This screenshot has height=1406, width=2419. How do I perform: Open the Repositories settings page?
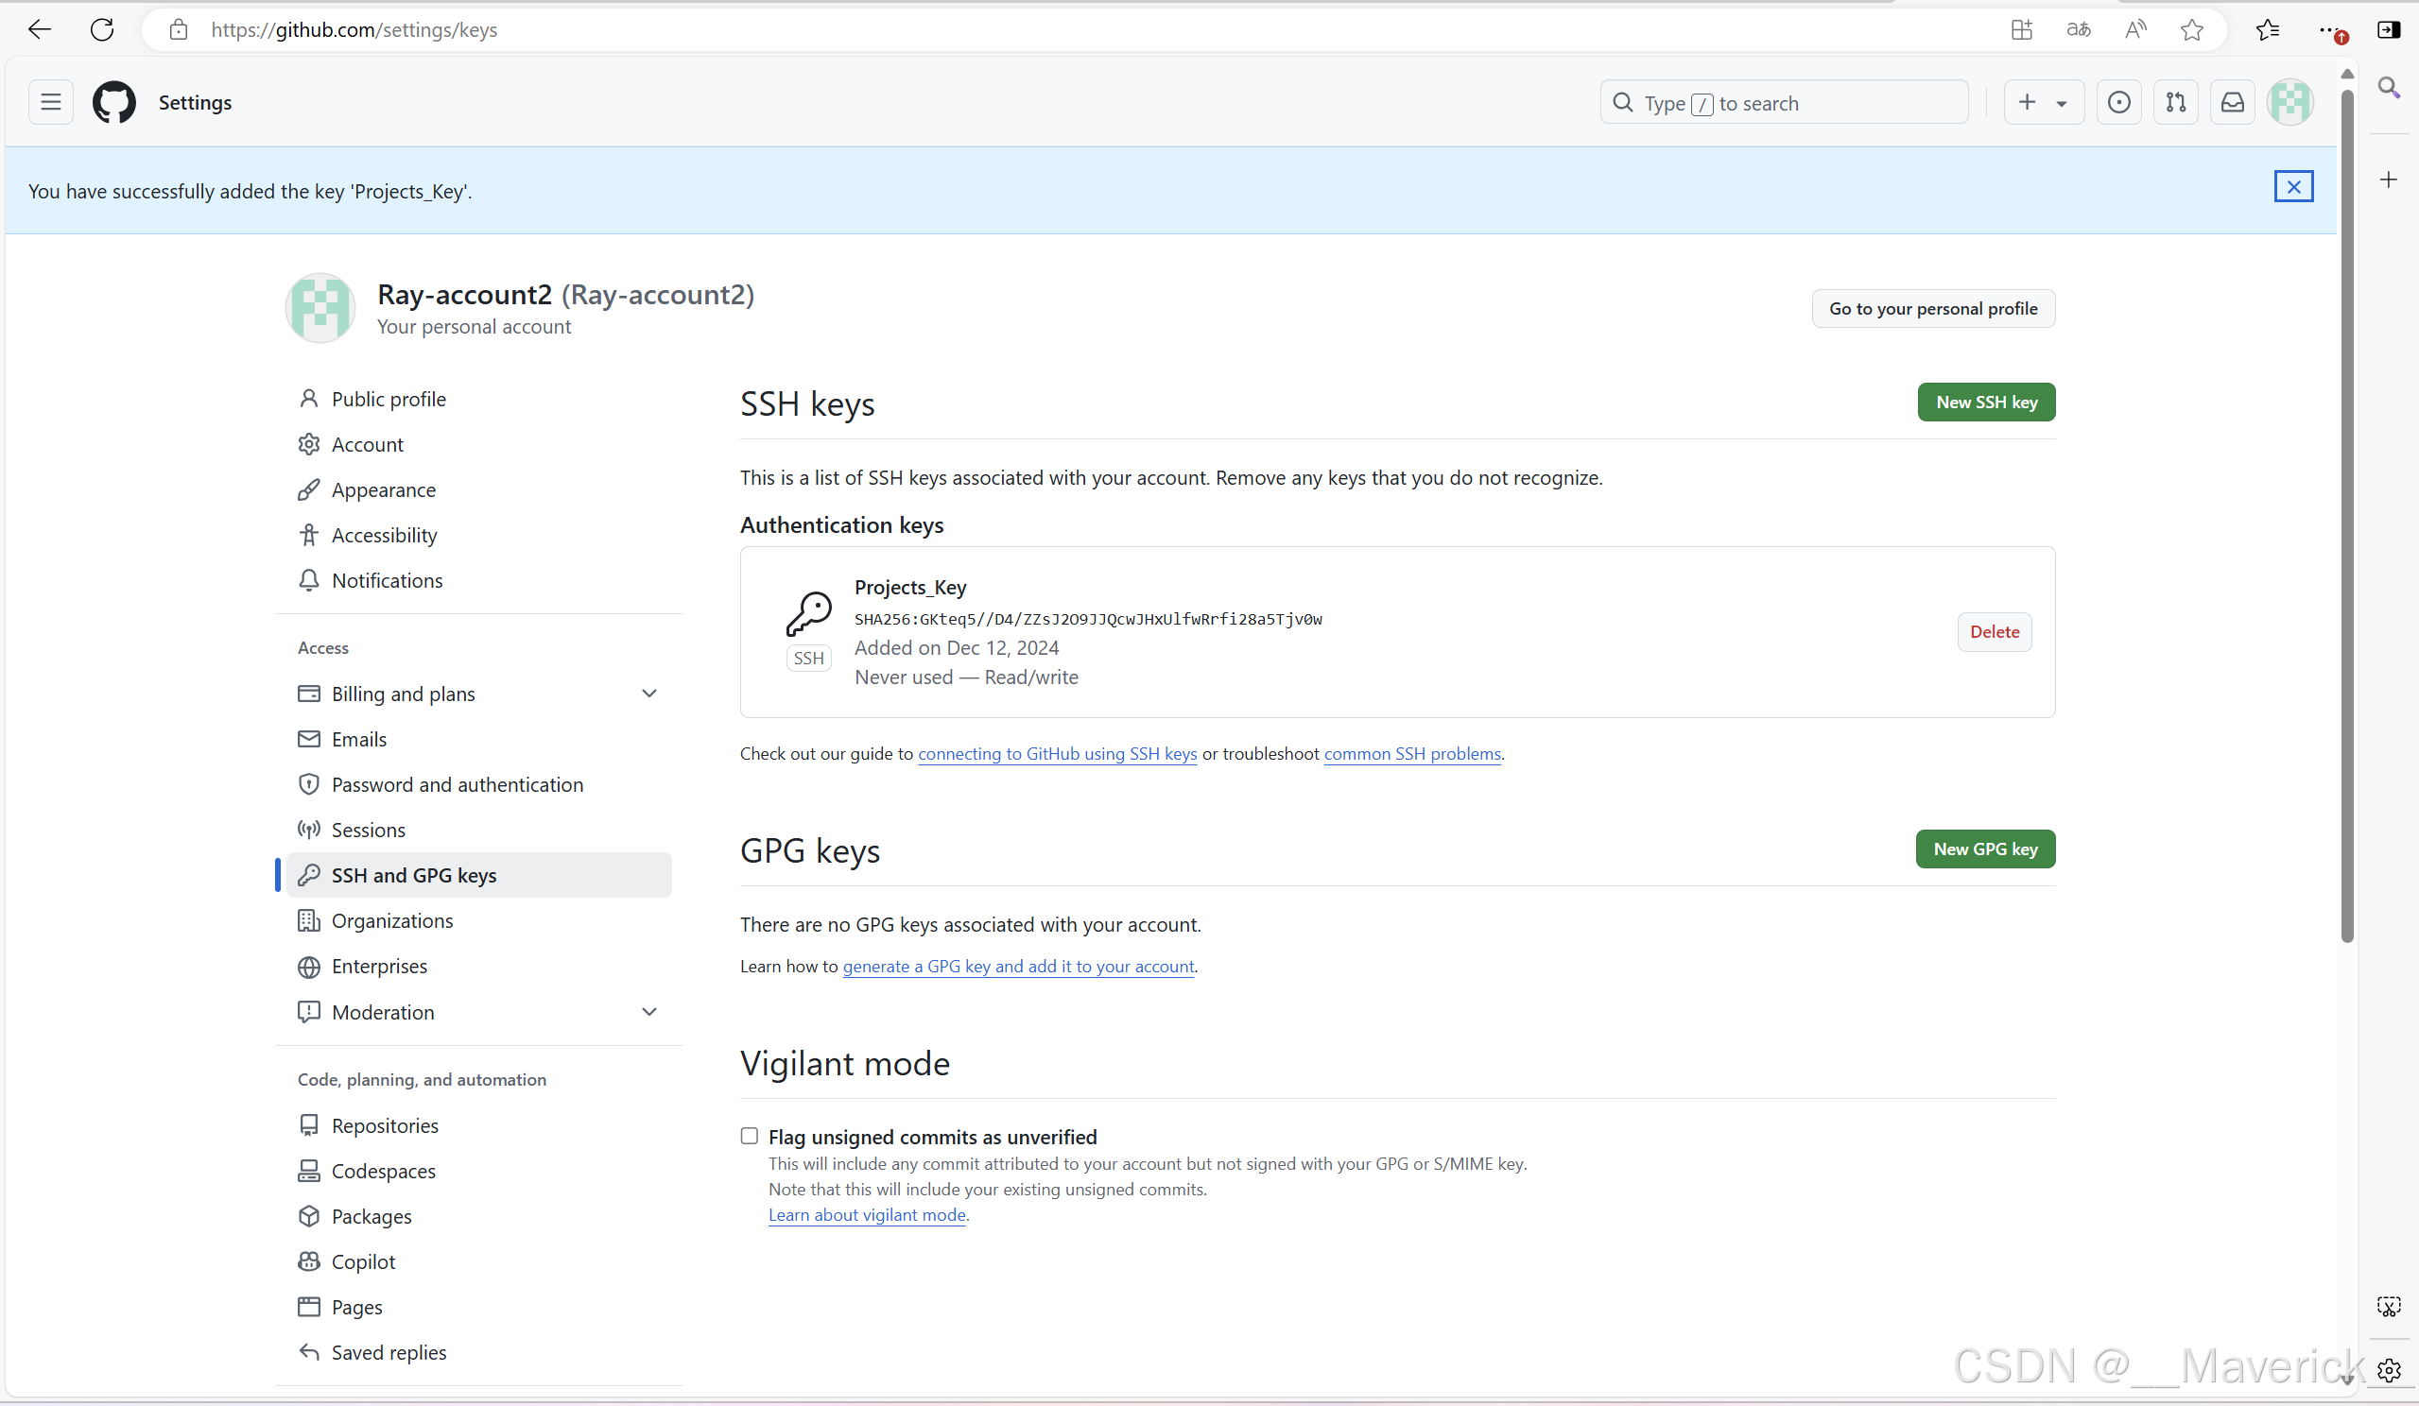384,1124
